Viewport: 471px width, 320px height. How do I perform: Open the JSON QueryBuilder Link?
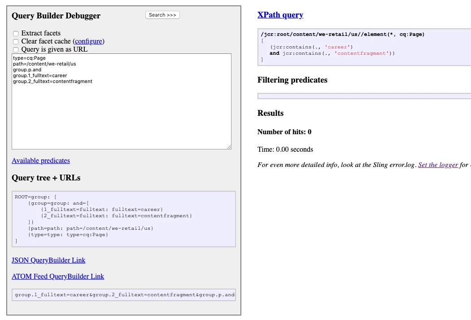(48, 260)
